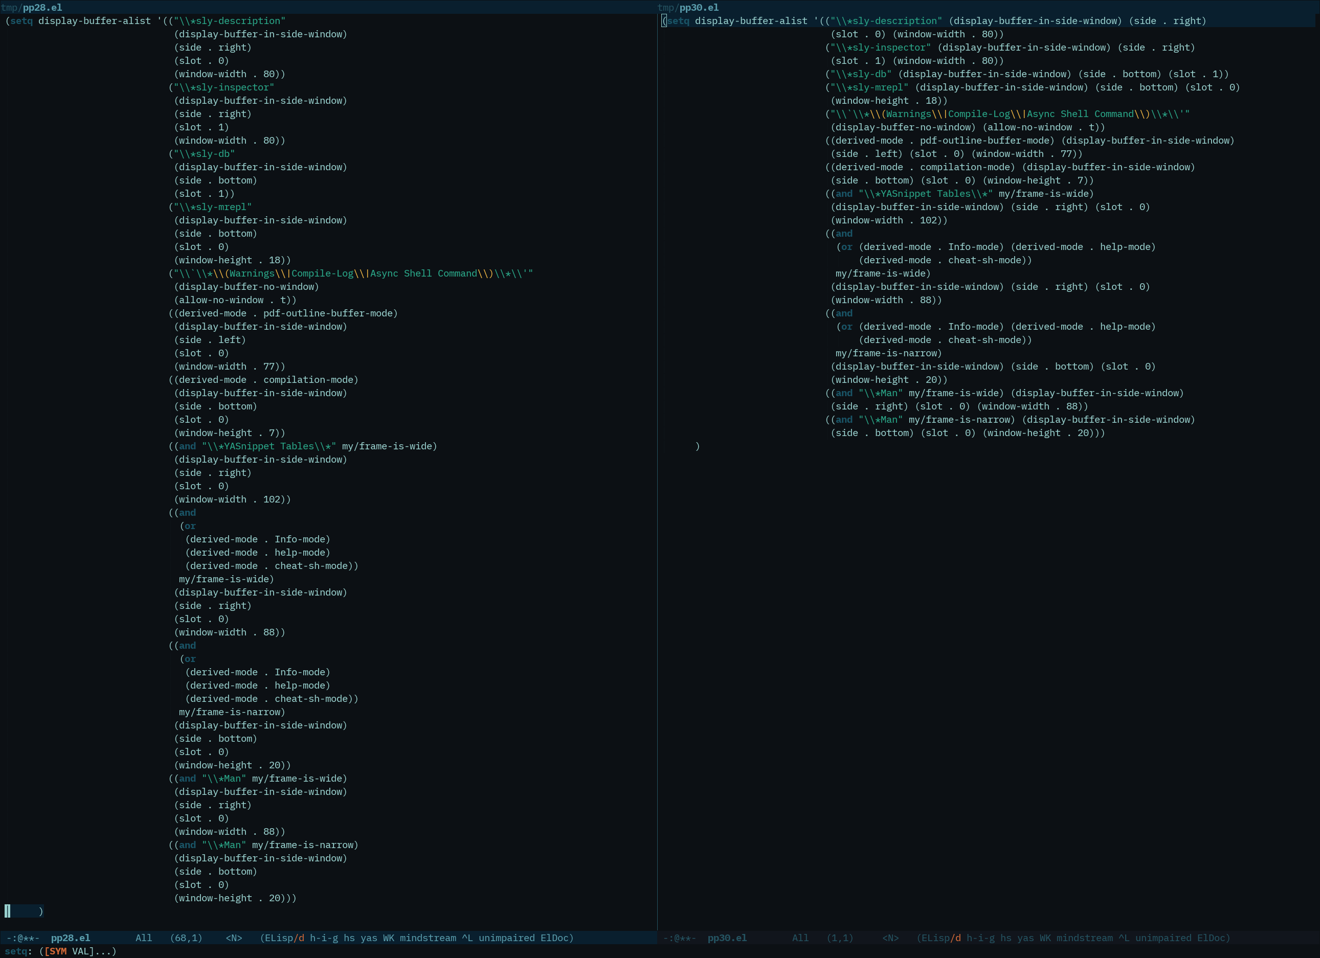Click the setq keyword in pp28.el
The height and width of the screenshot is (958, 1320).
tap(21, 21)
